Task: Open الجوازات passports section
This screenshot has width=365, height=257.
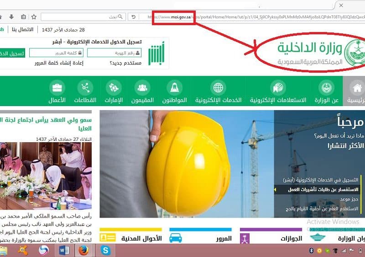Action: point(291,238)
